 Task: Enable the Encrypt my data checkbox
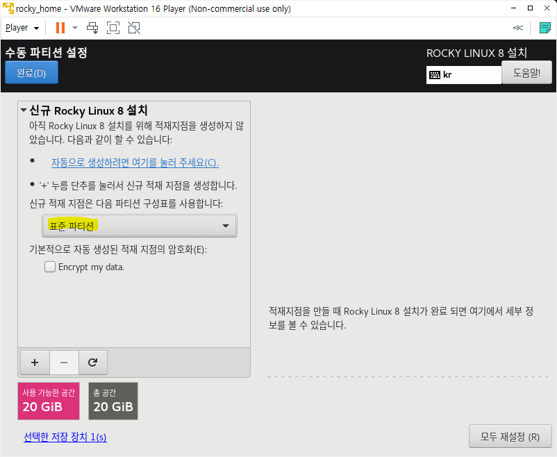tap(50, 267)
